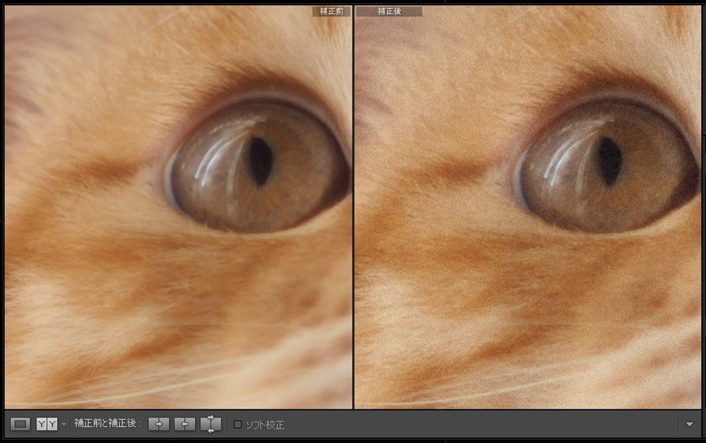This screenshot has width=706, height=443.
Task: Copy After settings to Before (left arrow)
Action: [x=185, y=424]
